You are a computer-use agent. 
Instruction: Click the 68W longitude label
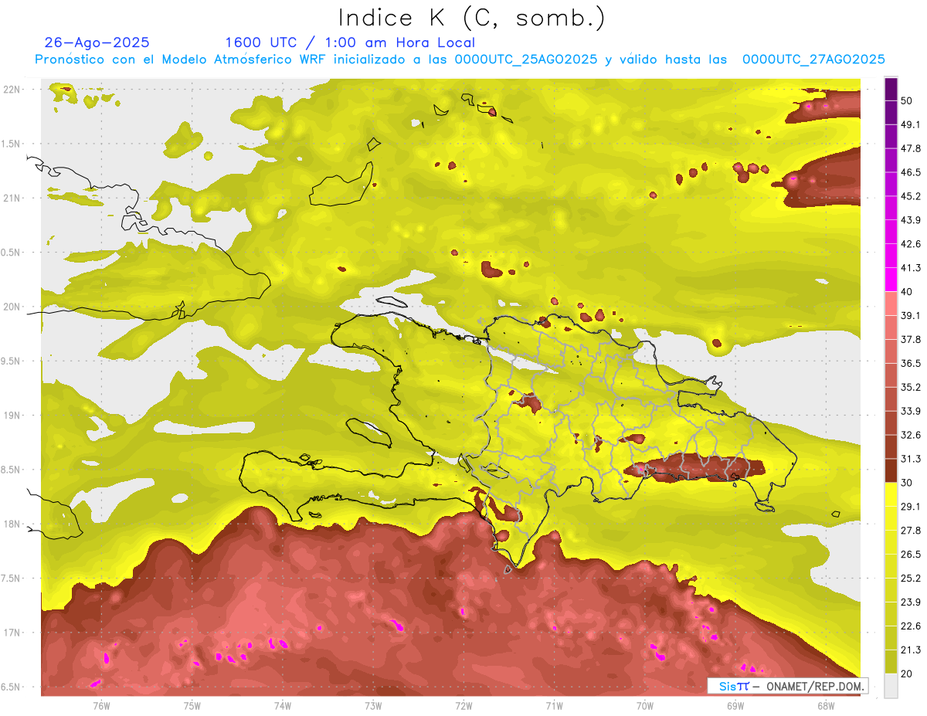pos(826,705)
